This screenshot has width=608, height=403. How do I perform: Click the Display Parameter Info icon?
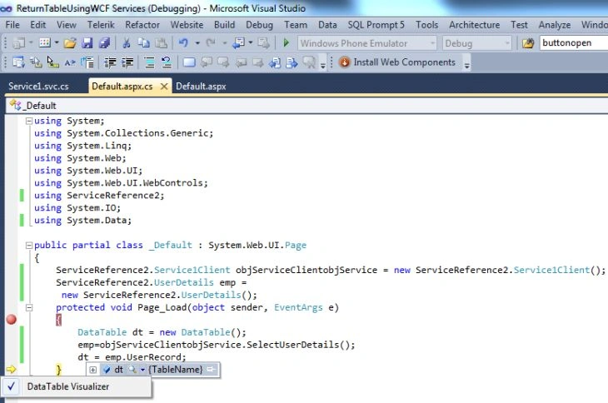pos(36,62)
